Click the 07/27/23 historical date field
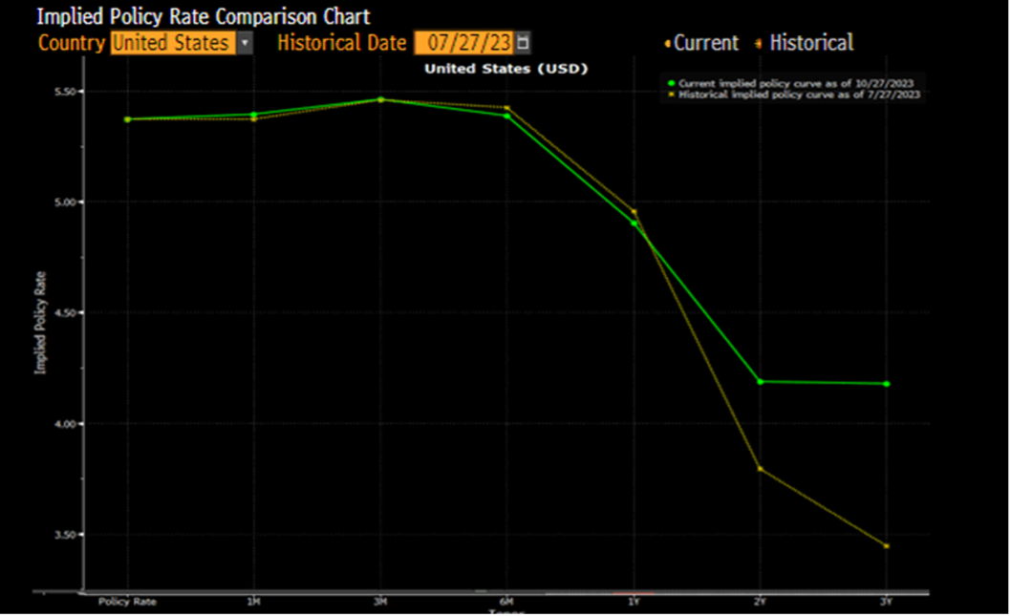 [x=463, y=43]
